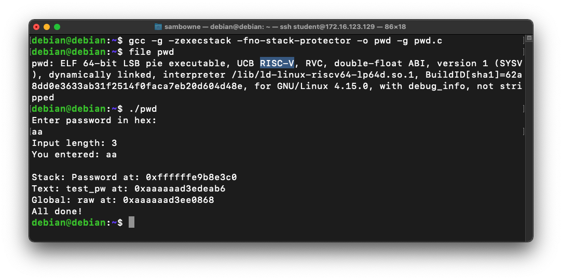Screen dimensions: 562x280
Task: Click the split pane icon above the scrollbar
Action: click(528, 38)
